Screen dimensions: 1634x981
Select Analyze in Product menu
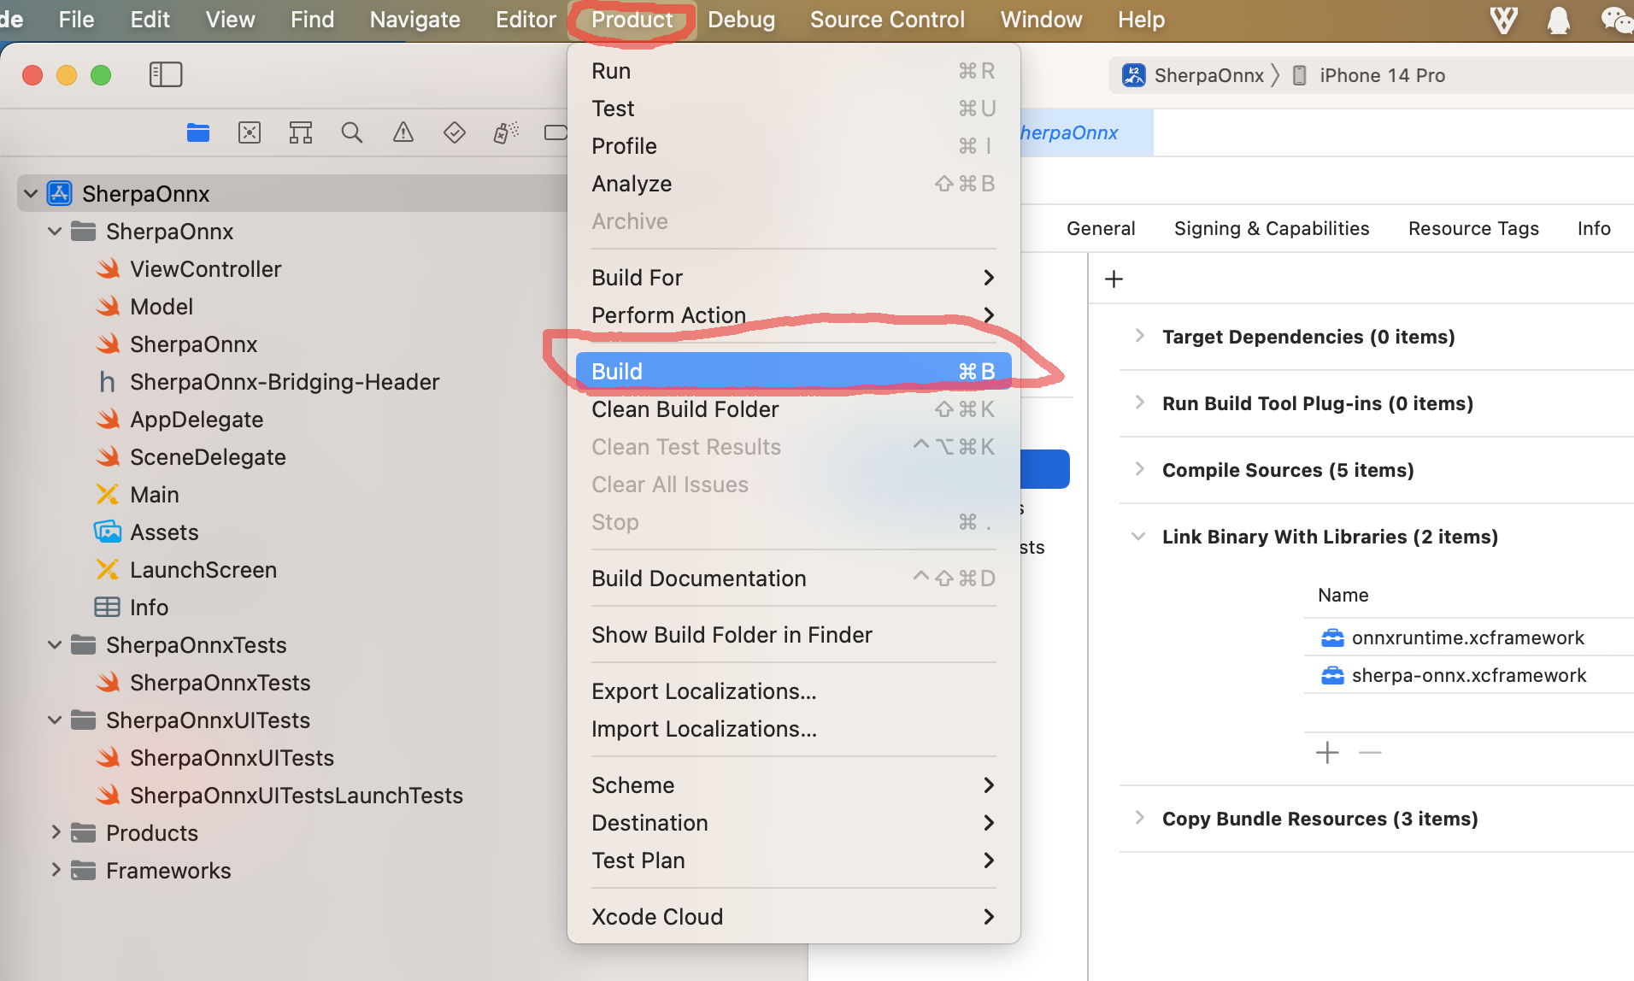[793, 184]
